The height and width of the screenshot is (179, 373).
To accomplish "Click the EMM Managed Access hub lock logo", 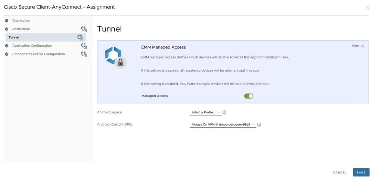I will point(115,57).
